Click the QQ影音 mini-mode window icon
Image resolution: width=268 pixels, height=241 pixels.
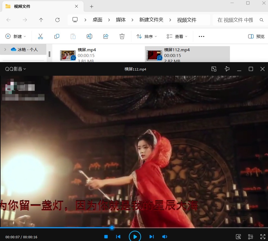tap(214, 69)
